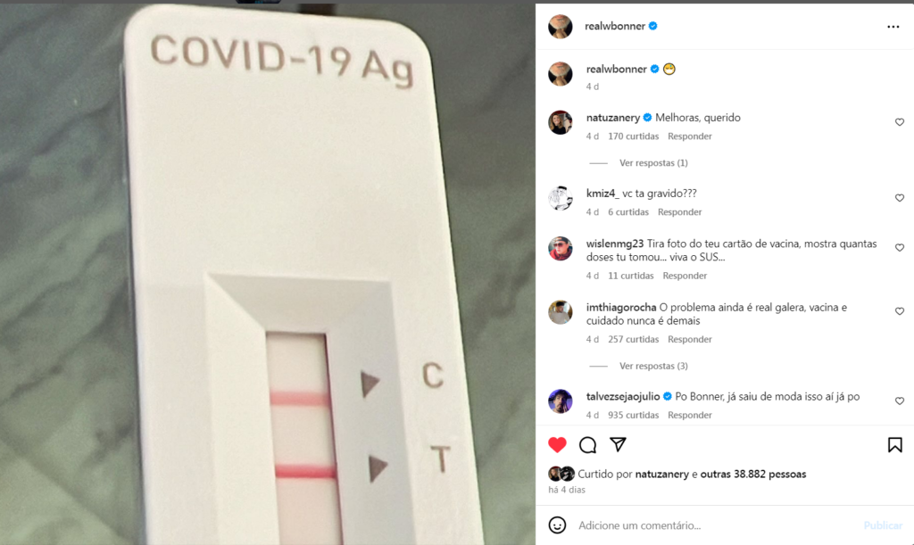This screenshot has width=914, height=545.
Task: Open the emoji picker smiley icon
Action: (557, 525)
